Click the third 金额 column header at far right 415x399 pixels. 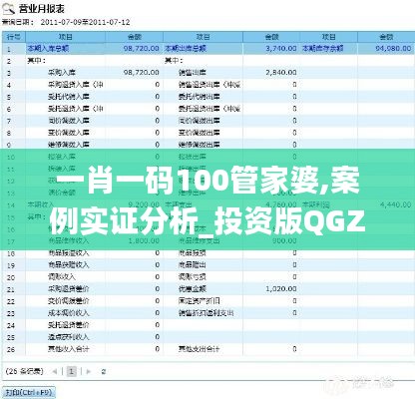click(x=386, y=37)
